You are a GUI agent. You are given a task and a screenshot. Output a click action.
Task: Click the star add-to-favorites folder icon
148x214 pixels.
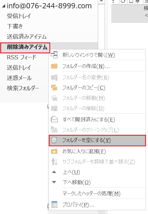coord(54,151)
